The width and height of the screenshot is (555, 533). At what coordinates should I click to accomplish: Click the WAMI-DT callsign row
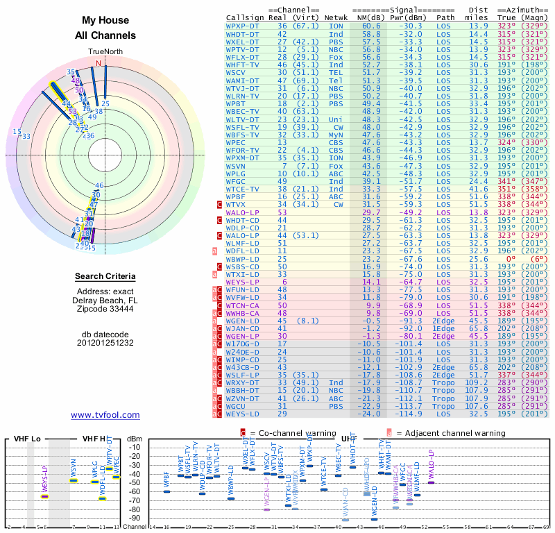[242, 81]
